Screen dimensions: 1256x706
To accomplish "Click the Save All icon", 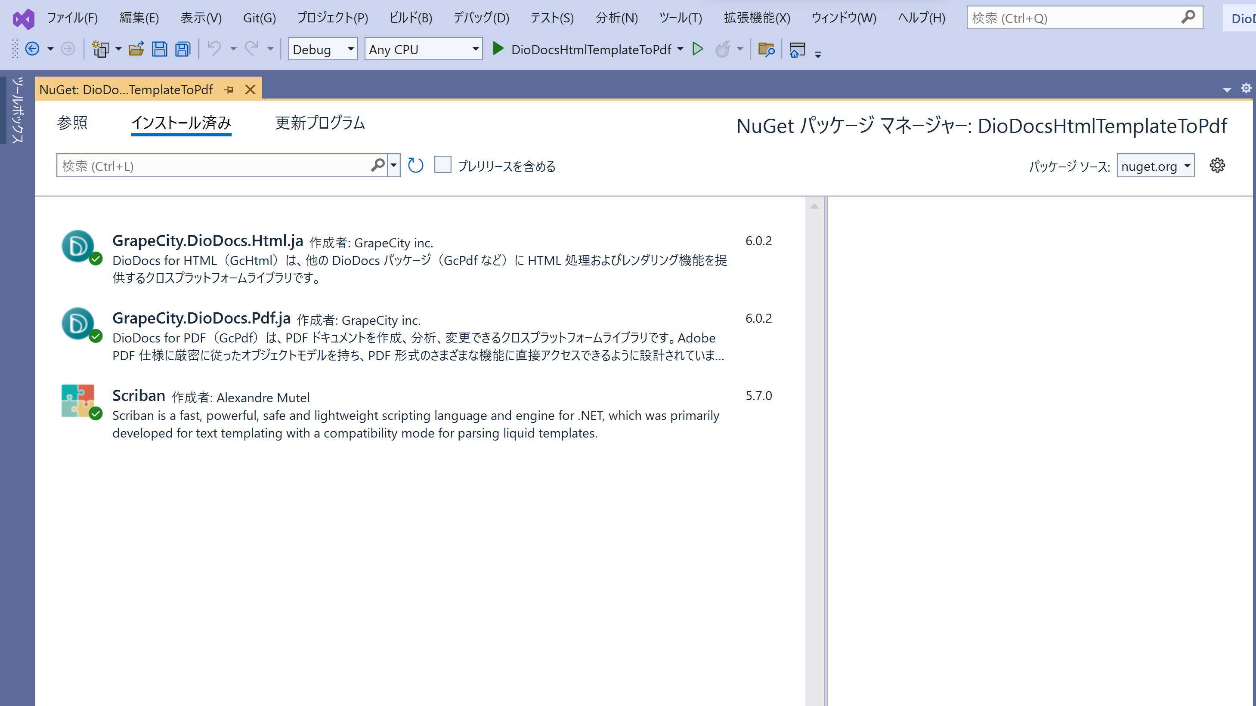I will tap(183, 49).
